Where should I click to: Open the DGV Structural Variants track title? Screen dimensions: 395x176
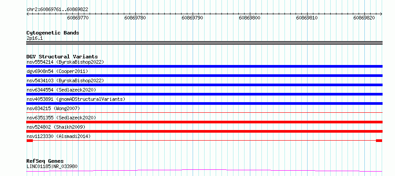coord(62,57)
